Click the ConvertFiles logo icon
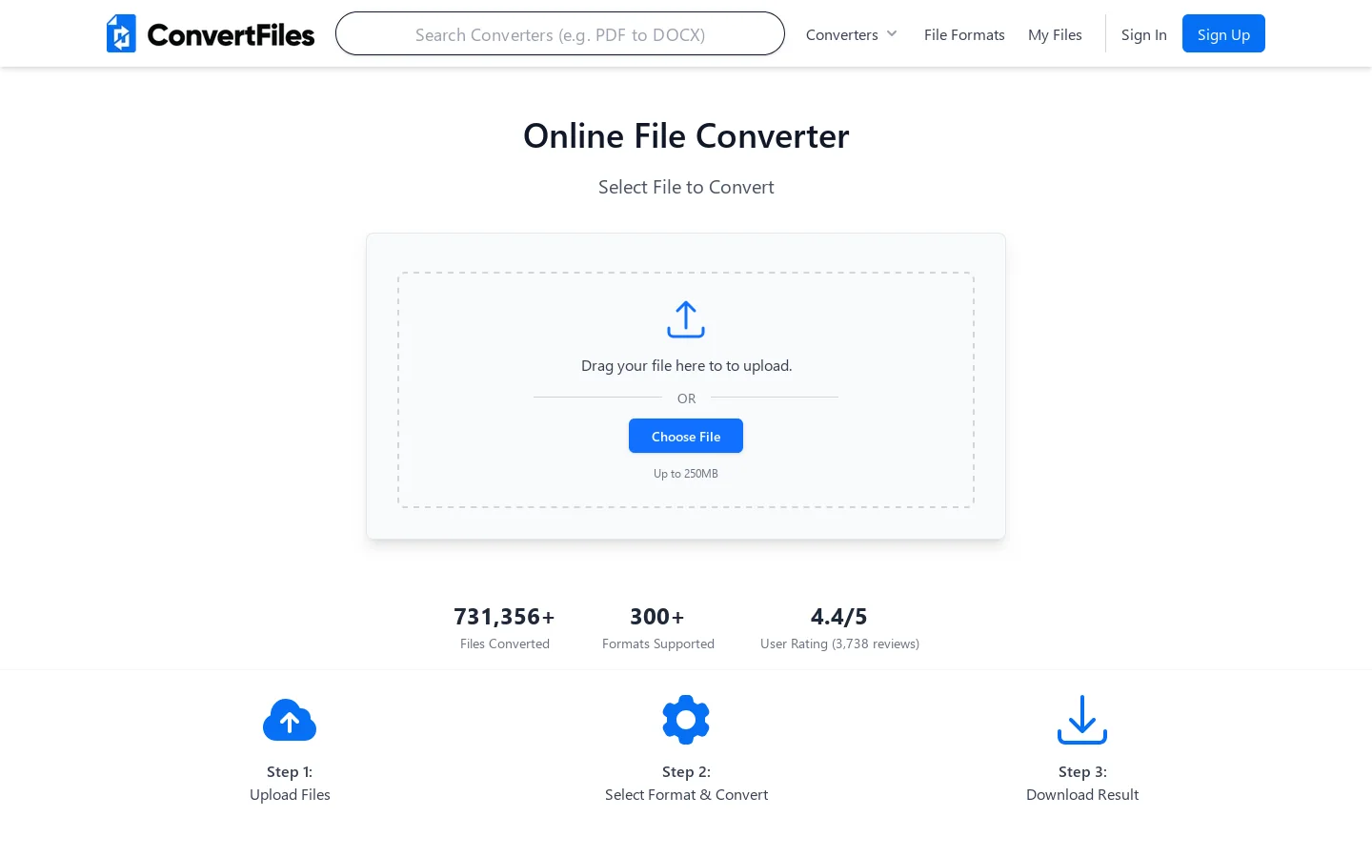This screenshot has width=1372, height=858. (x=121, y=33)
